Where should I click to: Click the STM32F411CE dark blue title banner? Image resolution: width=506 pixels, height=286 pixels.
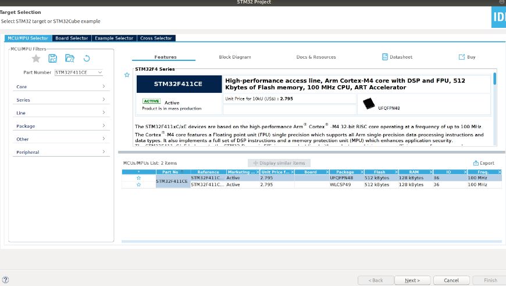pos(179,84)
